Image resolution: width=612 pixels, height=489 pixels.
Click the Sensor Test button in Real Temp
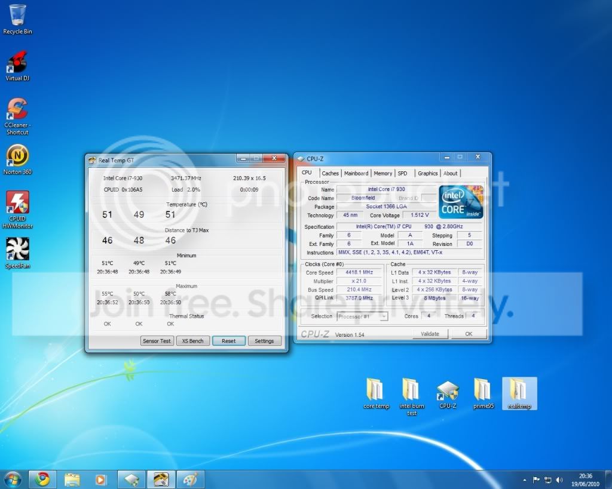coord(157,341)
